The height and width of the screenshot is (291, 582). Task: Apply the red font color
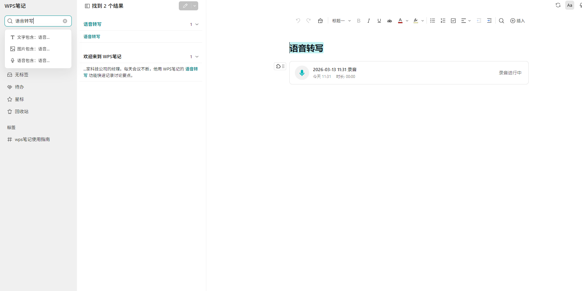click(x=400, y=21)
